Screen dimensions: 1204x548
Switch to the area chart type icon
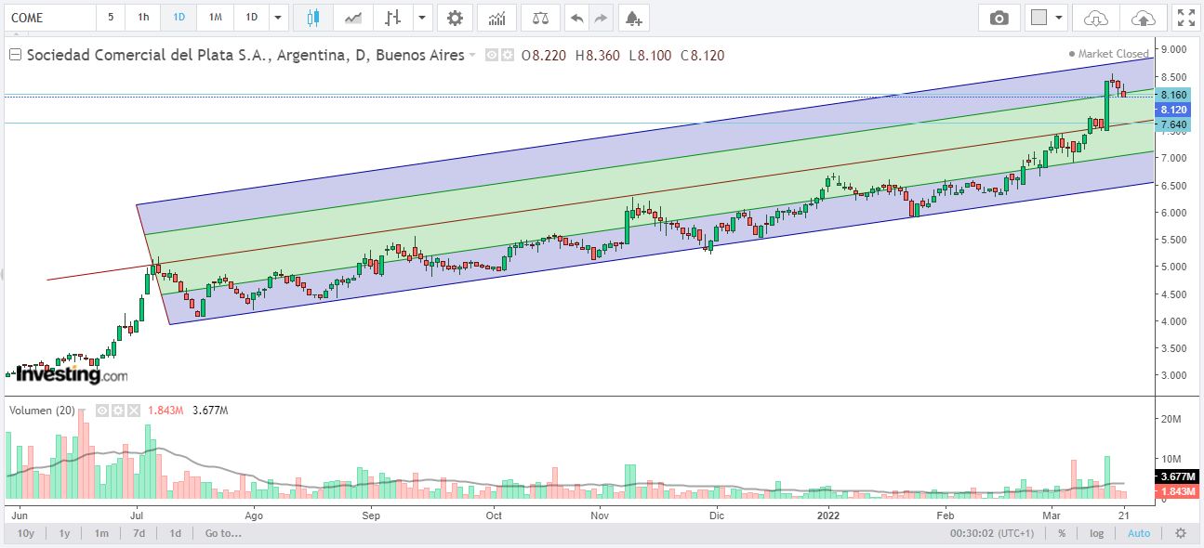353,18
